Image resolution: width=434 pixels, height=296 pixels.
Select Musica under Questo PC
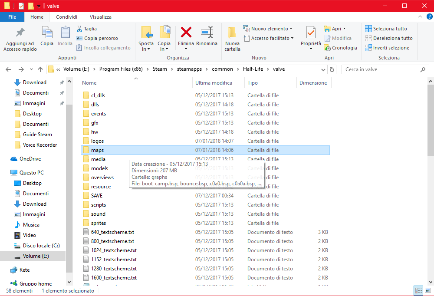(x=31, y=224)
